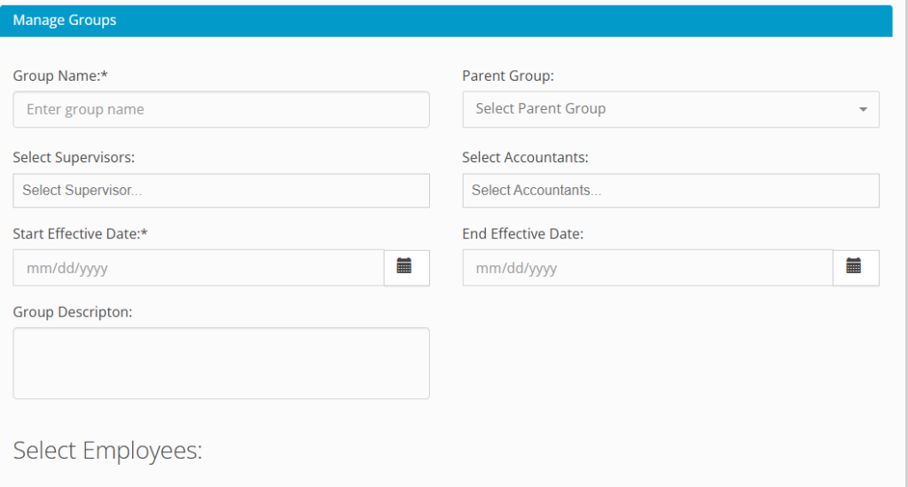
Task: Click the Select Accountants label
Action: pos(525,157)
